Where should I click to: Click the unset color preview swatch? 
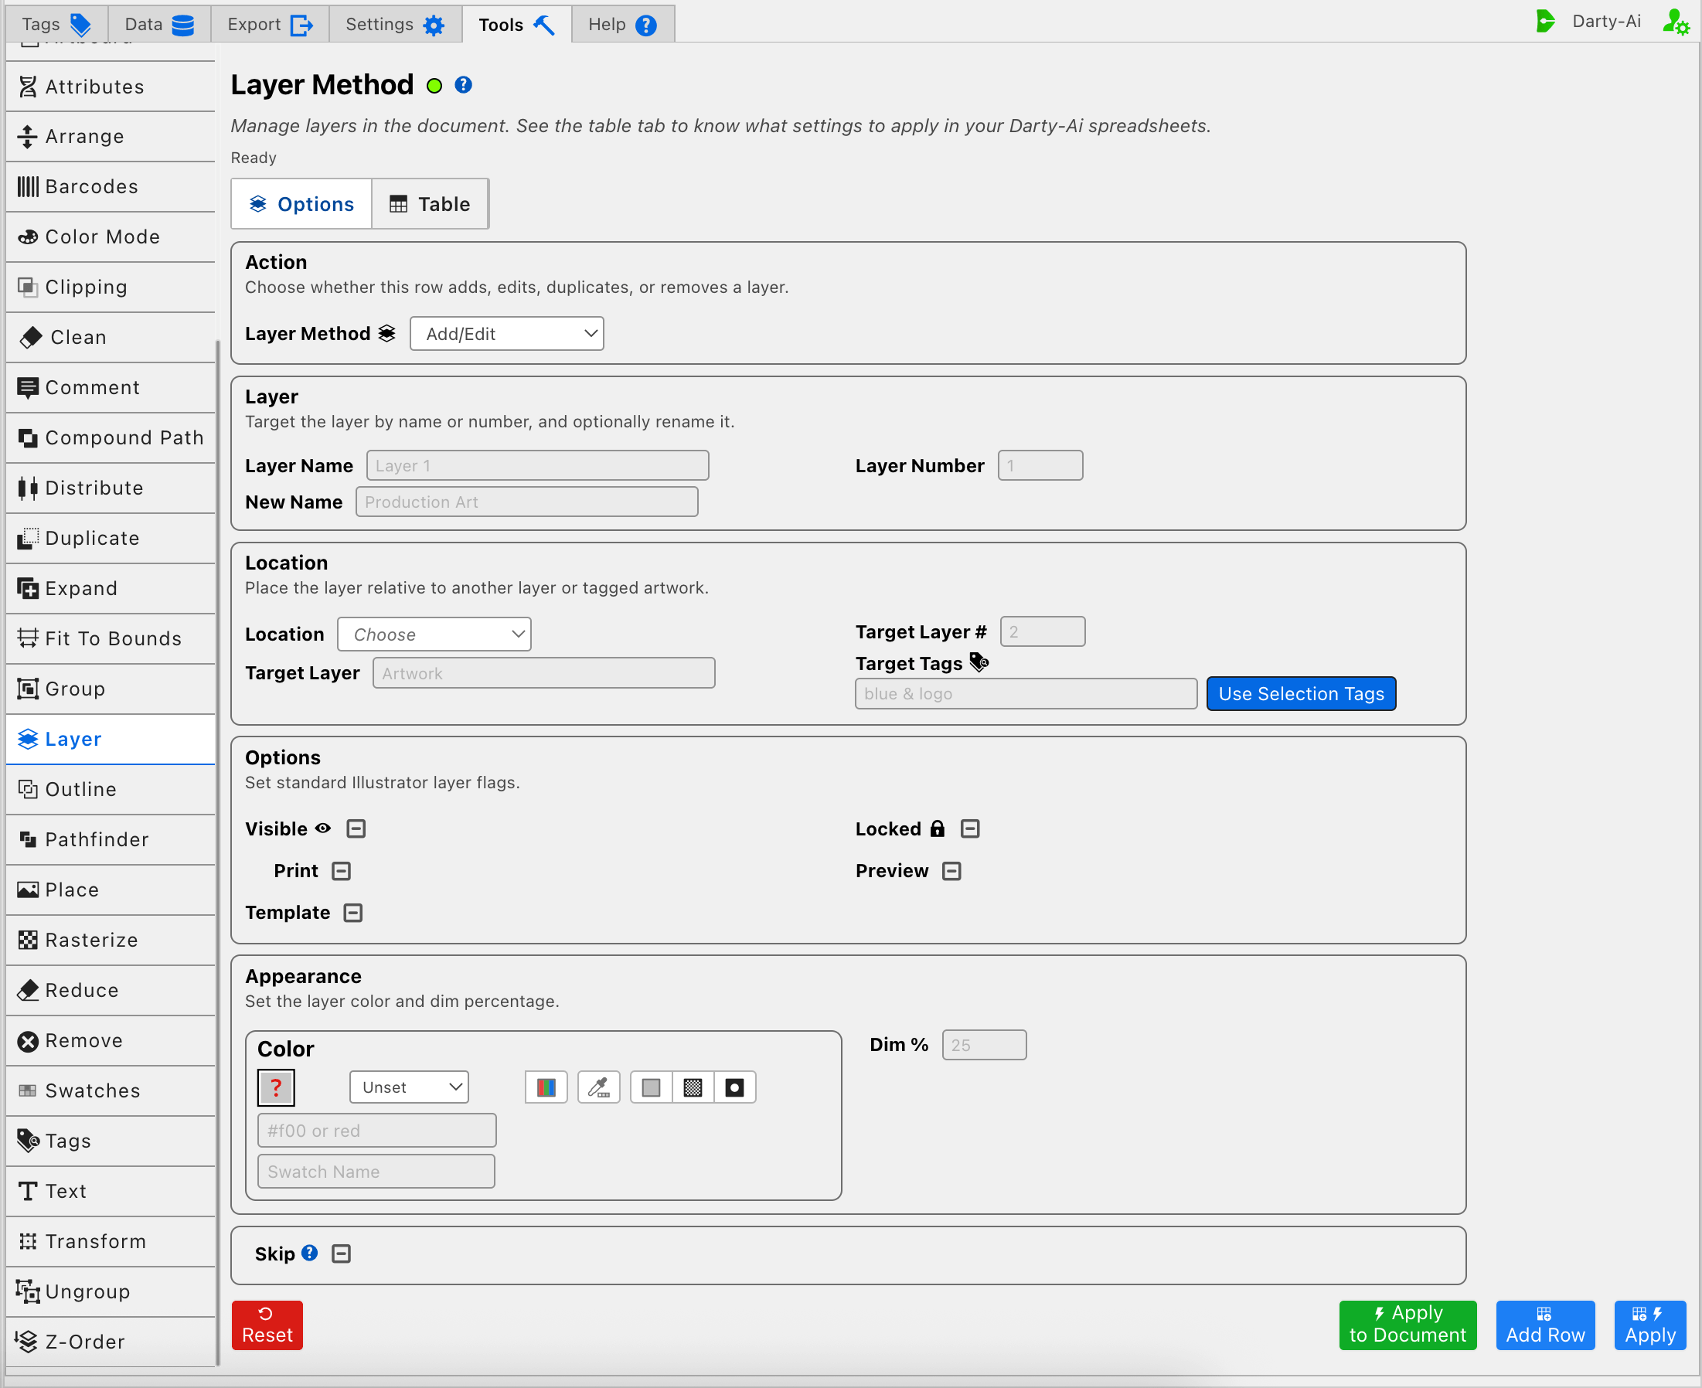(x=277, y=1087)
